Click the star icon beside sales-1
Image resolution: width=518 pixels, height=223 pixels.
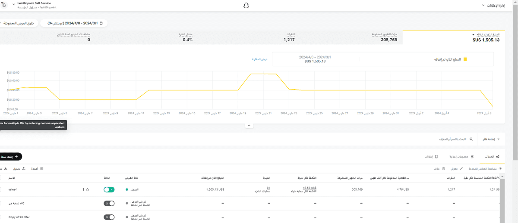[x=87, y=189]
